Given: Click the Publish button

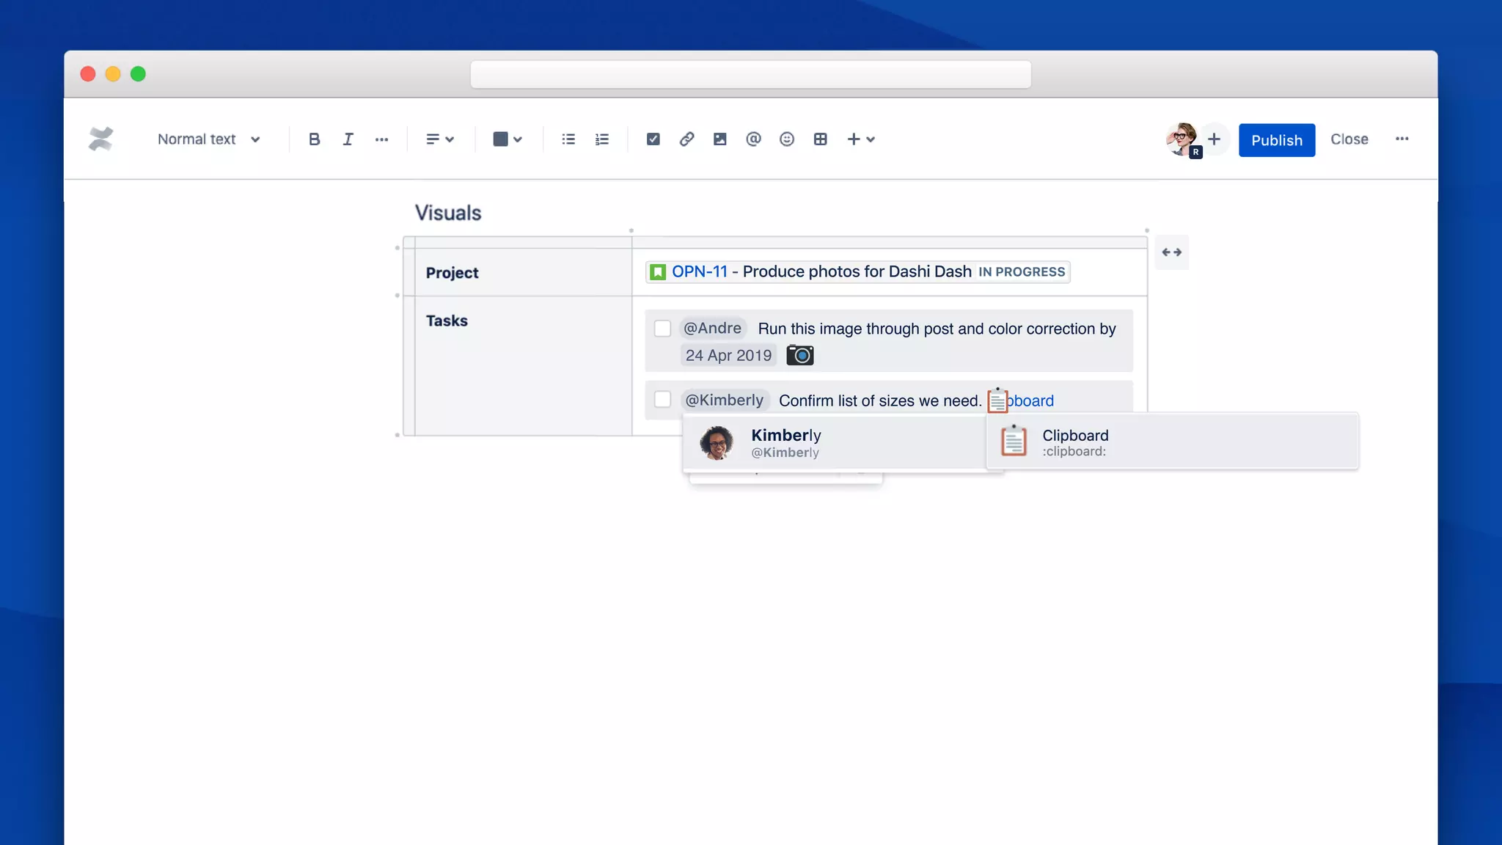Looking at the screenshot, I should point(1276,140).
